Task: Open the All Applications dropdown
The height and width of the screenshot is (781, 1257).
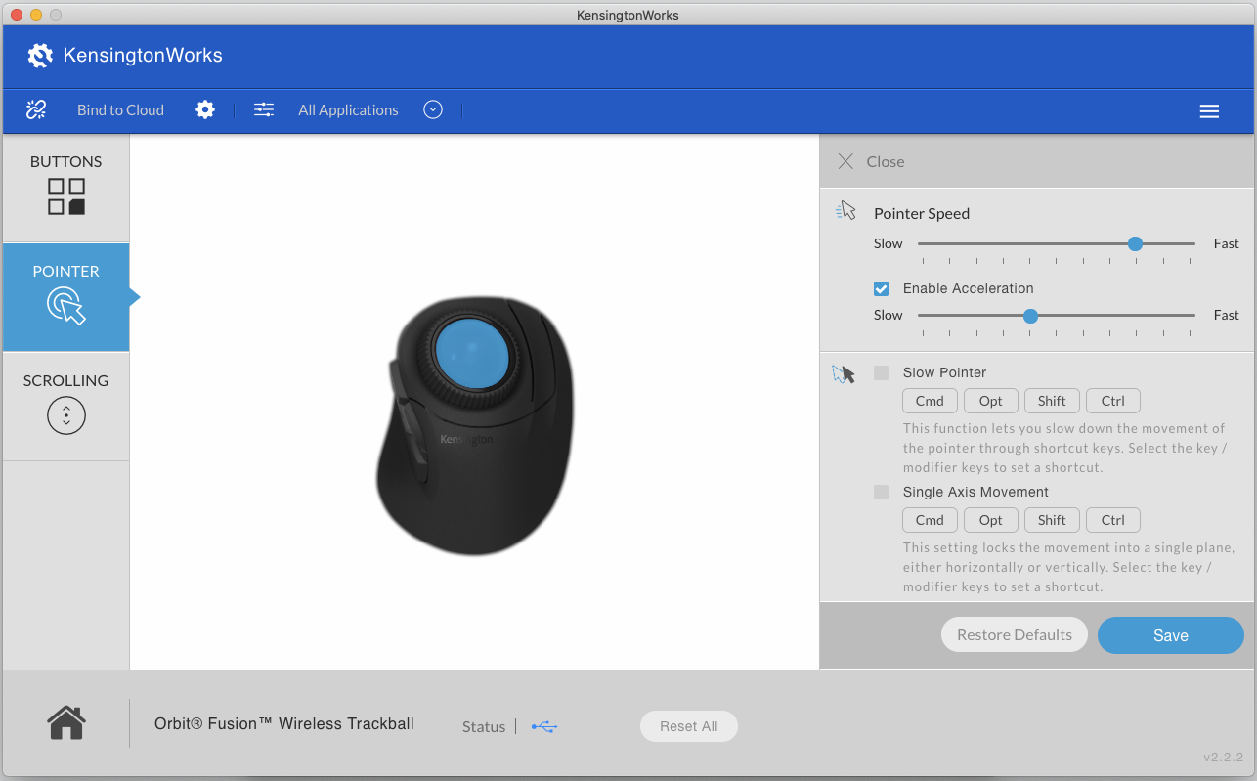Action: 432,109
